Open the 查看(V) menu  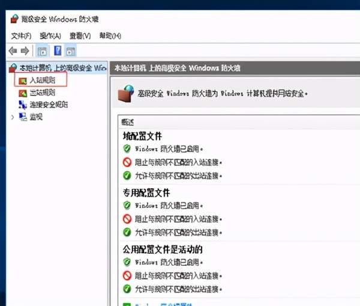point(79,36)
